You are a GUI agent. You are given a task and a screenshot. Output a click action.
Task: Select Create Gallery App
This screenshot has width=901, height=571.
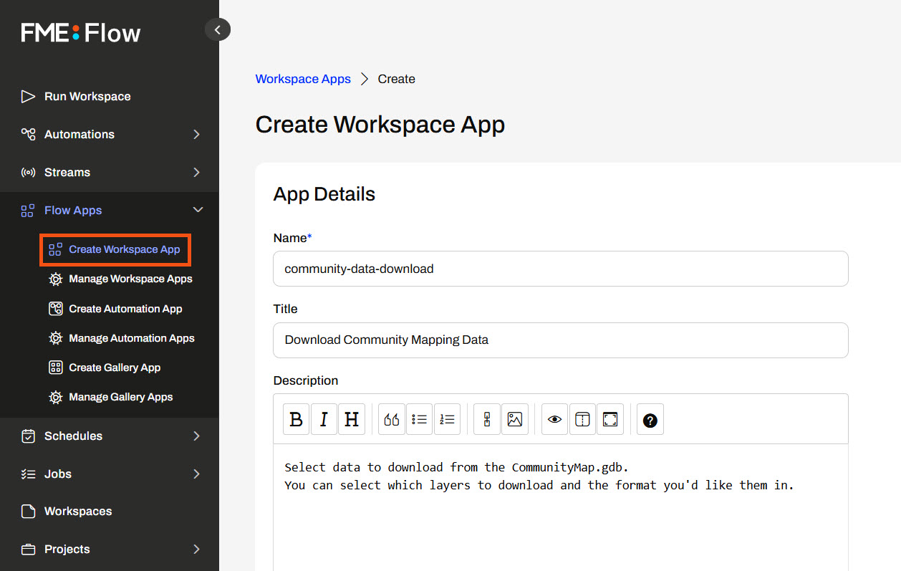115,368
